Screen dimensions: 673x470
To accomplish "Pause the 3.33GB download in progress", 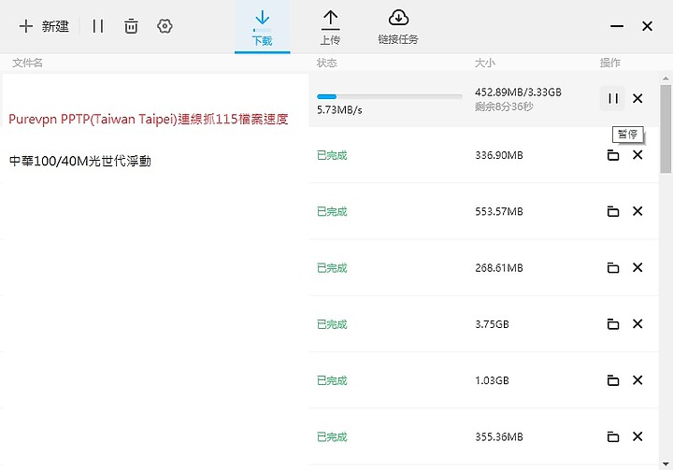I will click(613, 99).
